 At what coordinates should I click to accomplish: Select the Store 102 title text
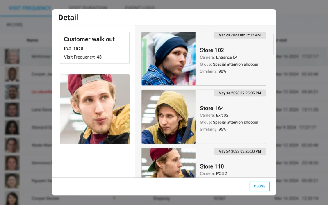coord(212,50)
